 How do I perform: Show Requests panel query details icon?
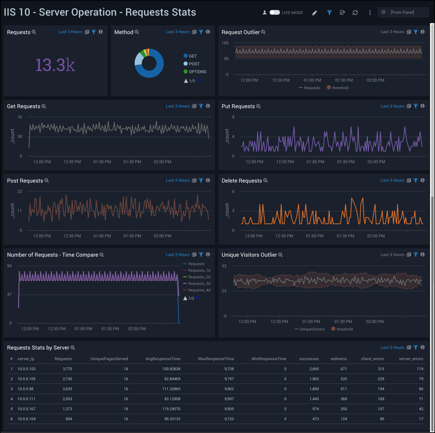87,32
